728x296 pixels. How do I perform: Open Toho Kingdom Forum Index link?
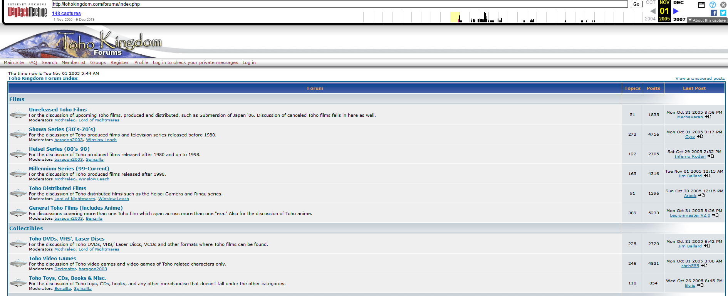click(43, 78)
